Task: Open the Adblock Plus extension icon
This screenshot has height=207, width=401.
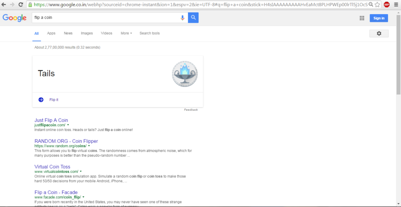Action: (x=387, y=4)
